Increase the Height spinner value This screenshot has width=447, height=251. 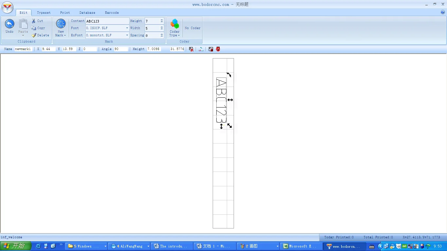(x=162, y=20)
